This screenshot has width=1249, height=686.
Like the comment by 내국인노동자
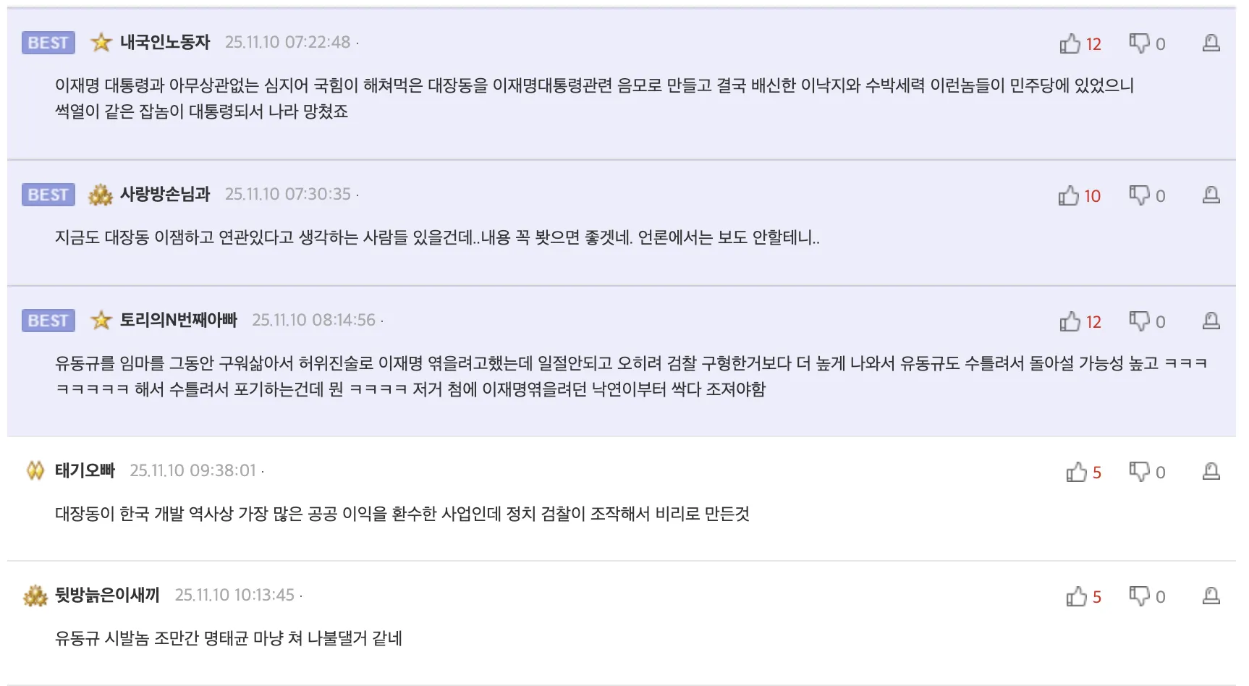click(1070, 44)
